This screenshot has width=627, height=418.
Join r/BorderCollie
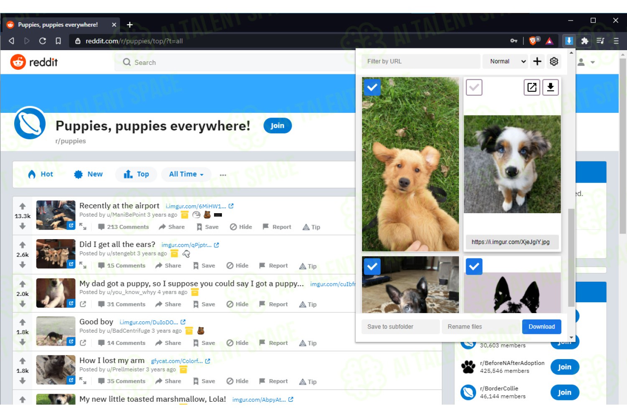pyautogui.click(x=565, y=393)
